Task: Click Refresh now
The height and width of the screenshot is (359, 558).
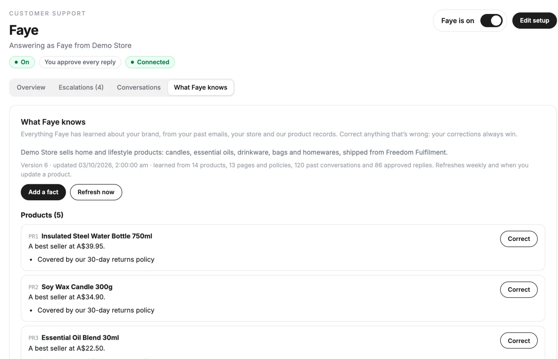Action: coord(96,192)
